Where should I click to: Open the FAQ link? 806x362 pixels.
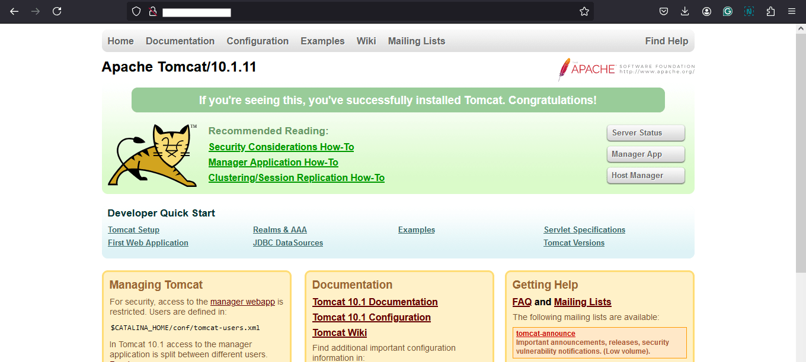point(522,302)
